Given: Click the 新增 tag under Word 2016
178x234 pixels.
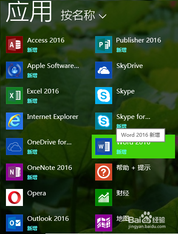Looking at the screenshot, I should [x=121, y=152].
